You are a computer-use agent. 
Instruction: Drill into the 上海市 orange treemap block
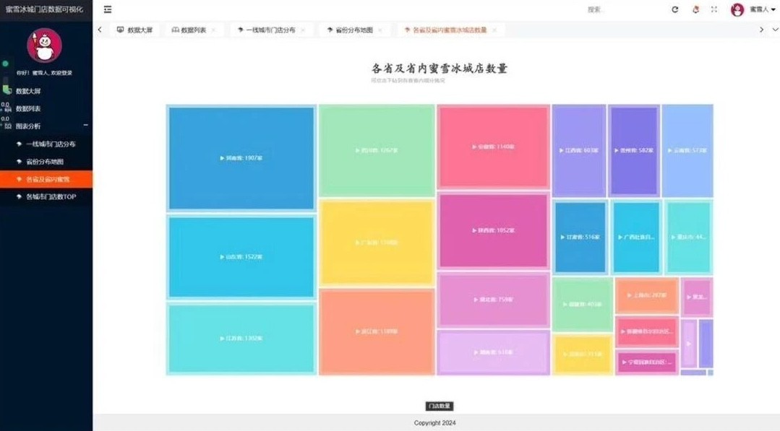pos(647,295)
